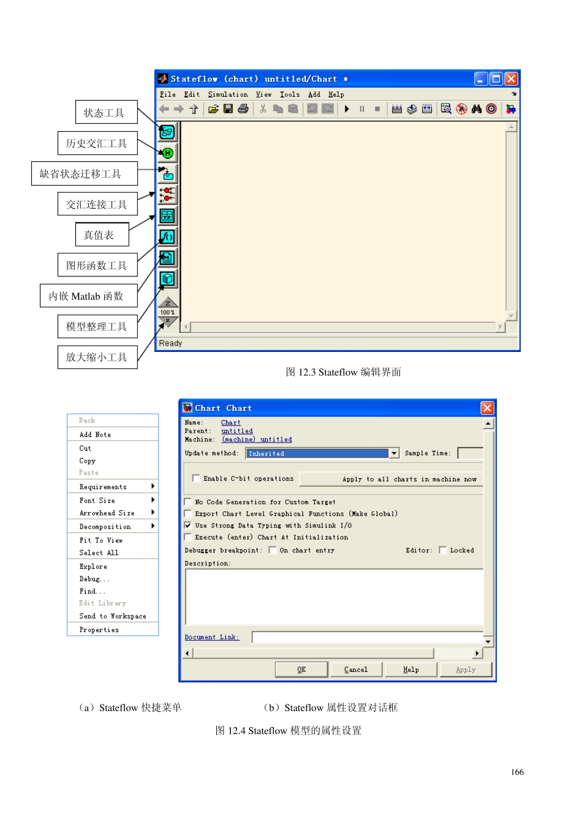The height and width of the screenshot is (824, 582).
Task: Toggle Use Strong Data Typing checkbox
Action: coord(188,525)
